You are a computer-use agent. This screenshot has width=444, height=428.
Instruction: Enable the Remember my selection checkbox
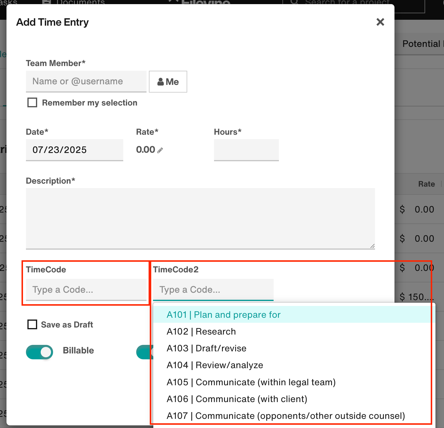pos(32,102)
